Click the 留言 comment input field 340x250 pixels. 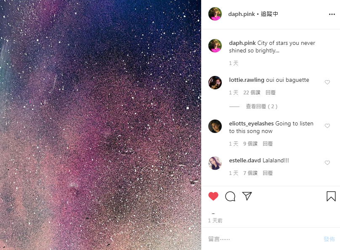click(x=263, y=239)
